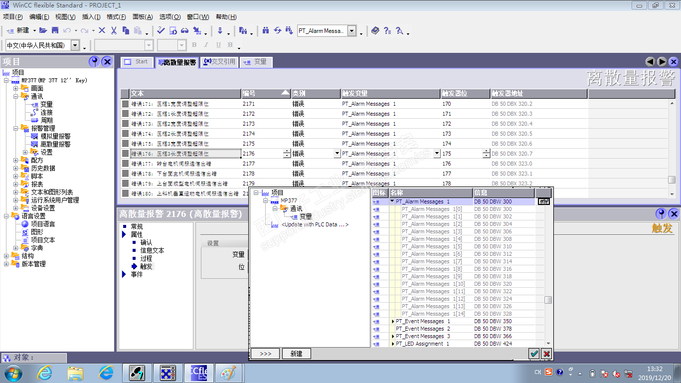Open the 选项(O) menu

[x=170, y=16]
